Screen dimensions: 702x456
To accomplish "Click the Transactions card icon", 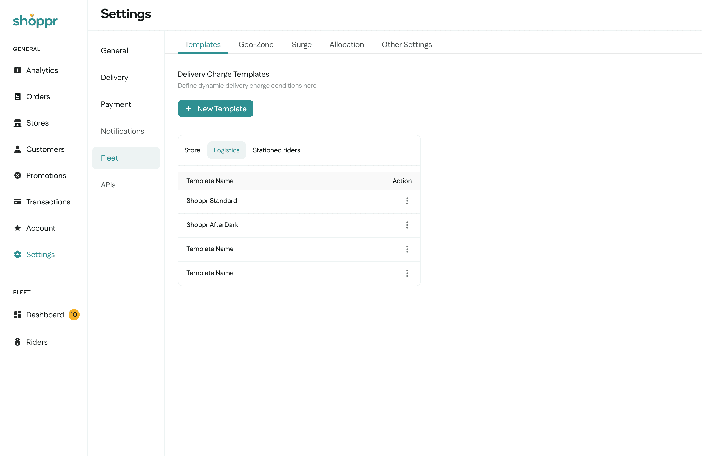I will (x=17, y=202).
